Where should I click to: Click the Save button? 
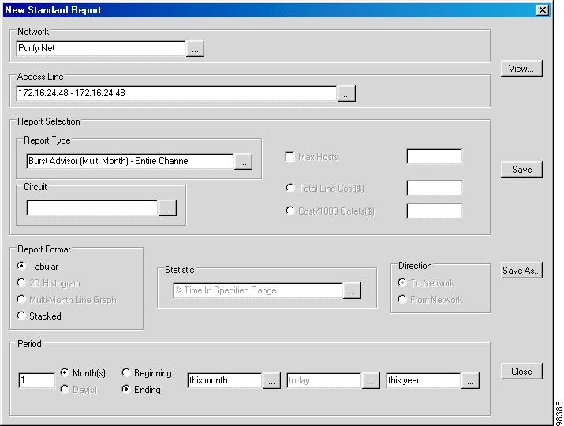pos(521,169)
